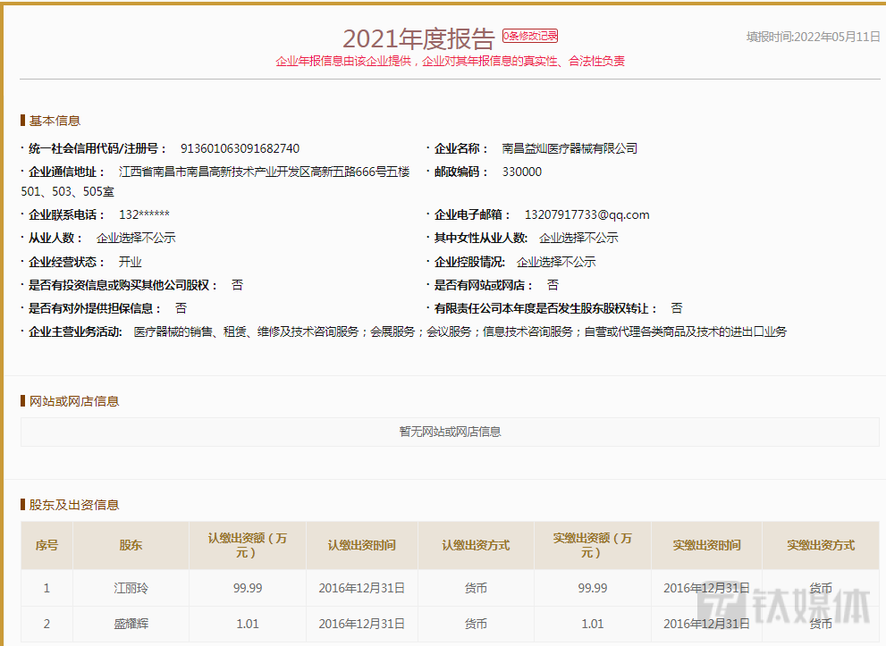Screen dimensions: 886x646
Task: Click the credit code 913601063091682740
Action: [x=240, y=148]
